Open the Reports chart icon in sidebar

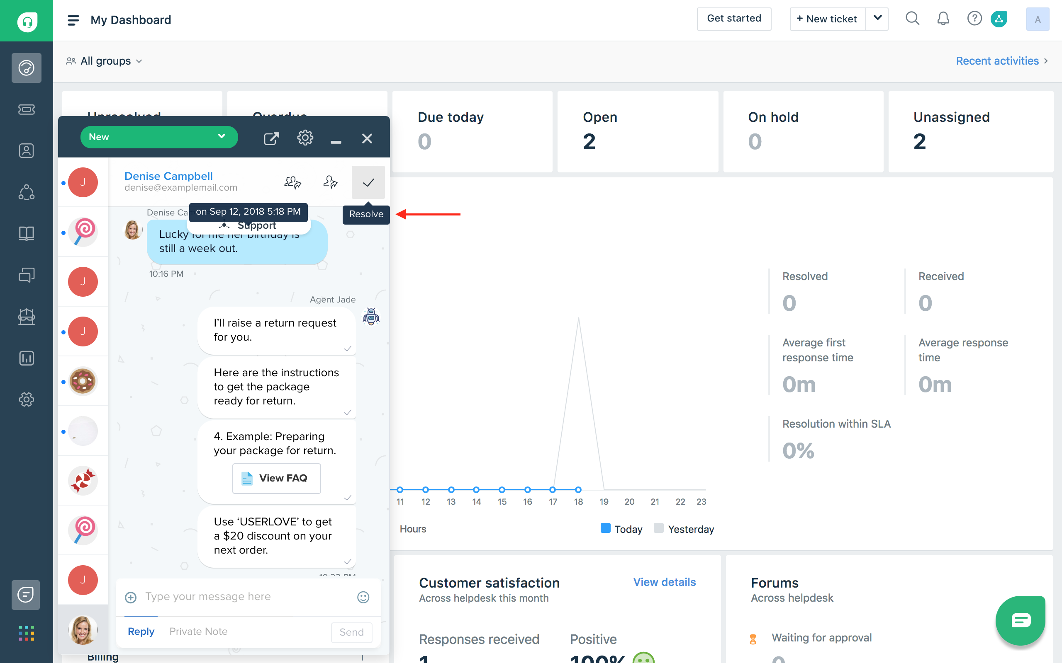click(26, 358)
